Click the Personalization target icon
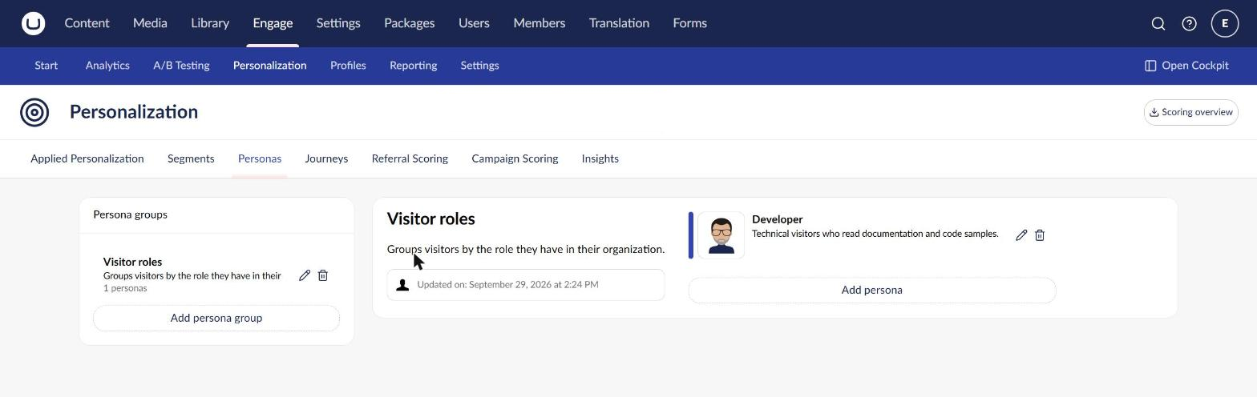Viewport: 1257px width, 397px height. click(34, 112)
